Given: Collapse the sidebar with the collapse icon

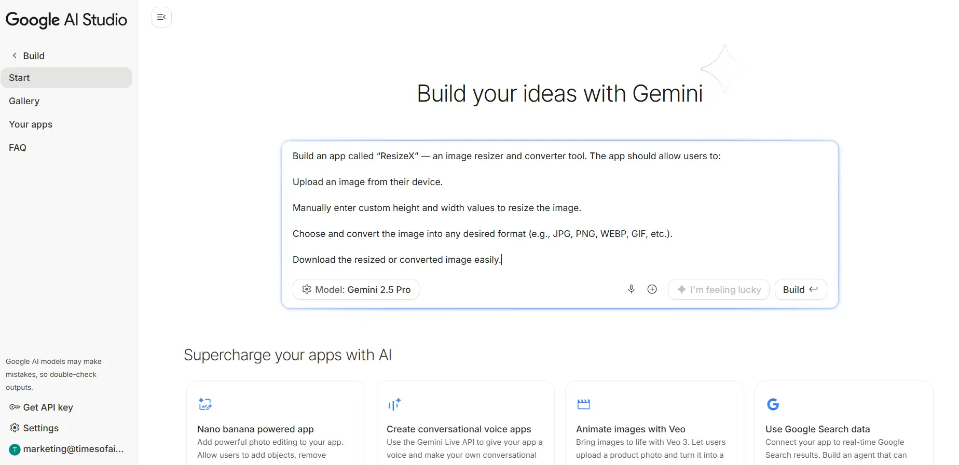Looking at the screenshot, I should (x=161, y=17).
